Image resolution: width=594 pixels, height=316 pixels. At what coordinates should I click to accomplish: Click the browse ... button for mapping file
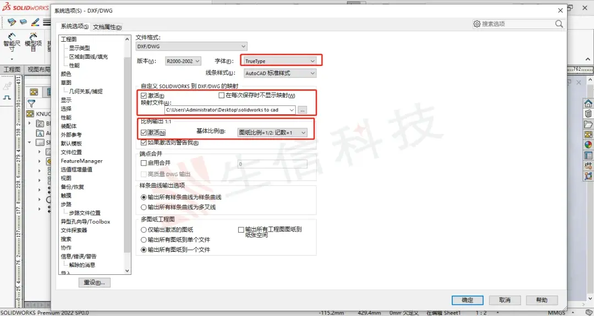click(x=302, y=110)
